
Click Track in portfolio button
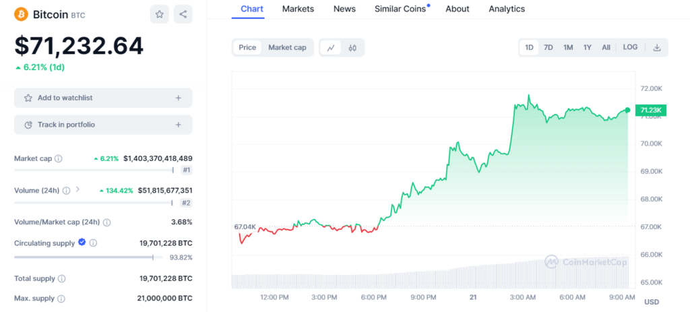tap(103, 125)
